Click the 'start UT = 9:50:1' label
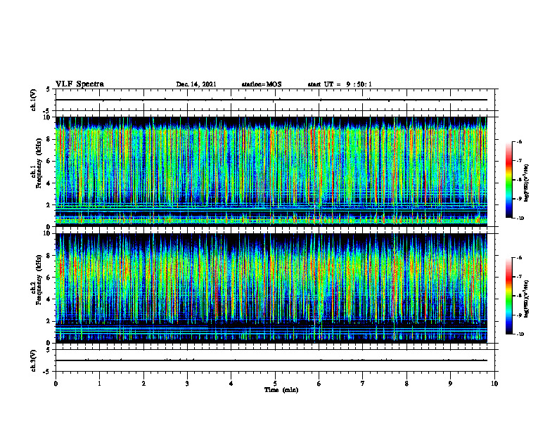Image resolution: width=557 pixels, height=430 pixels. click(340, 84)
